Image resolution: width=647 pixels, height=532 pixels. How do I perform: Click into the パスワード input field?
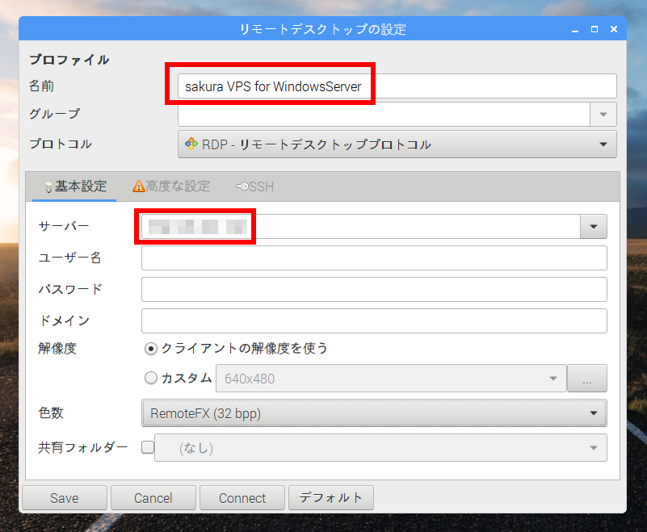374,289
